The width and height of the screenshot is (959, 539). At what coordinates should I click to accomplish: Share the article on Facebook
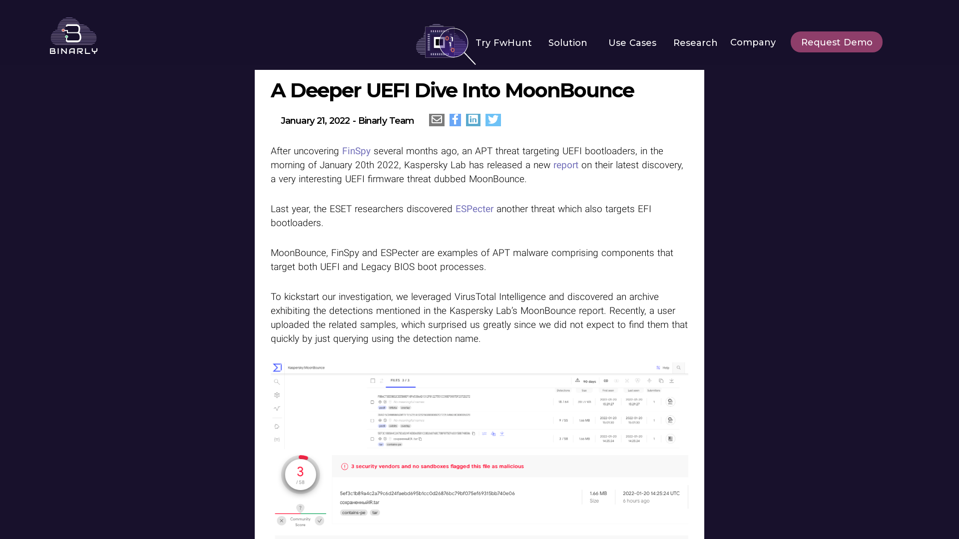[x=455, y=120]
